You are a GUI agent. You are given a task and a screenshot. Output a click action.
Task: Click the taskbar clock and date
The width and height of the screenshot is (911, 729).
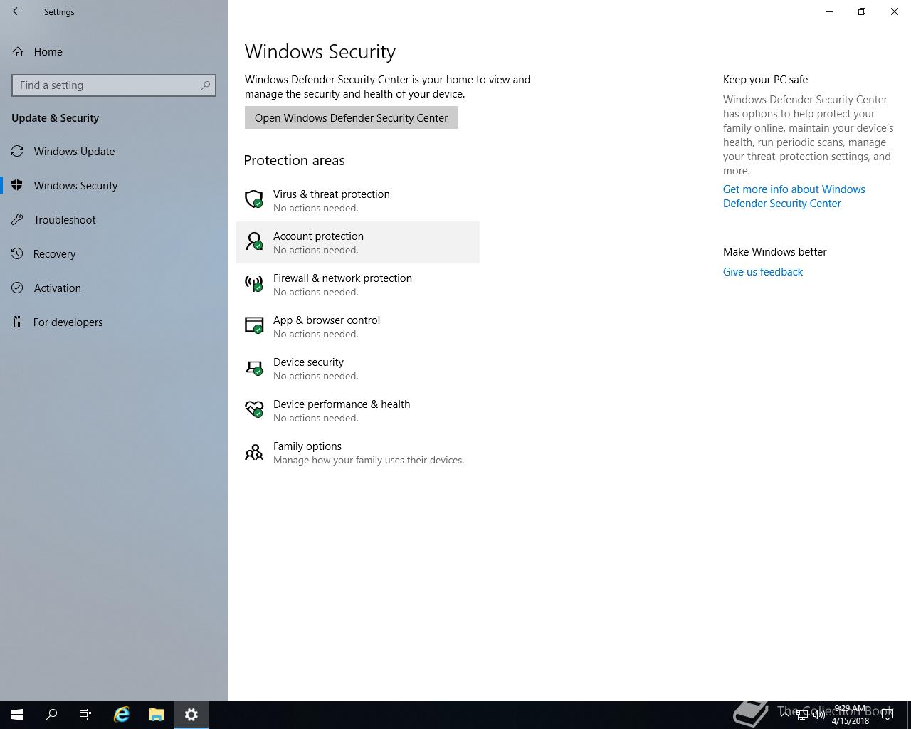(850, 715)
